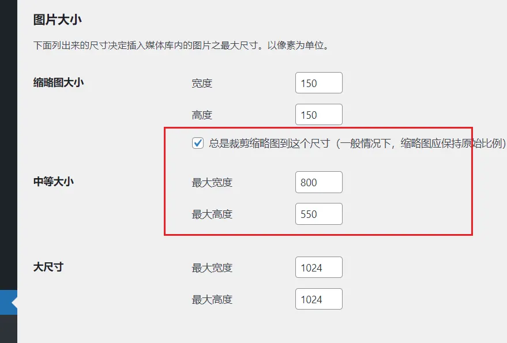The height and width of the screenshot is (343, 507).
Task: Click the 最大宽度 label in 中等大小 row
Action: click(212, 183)
